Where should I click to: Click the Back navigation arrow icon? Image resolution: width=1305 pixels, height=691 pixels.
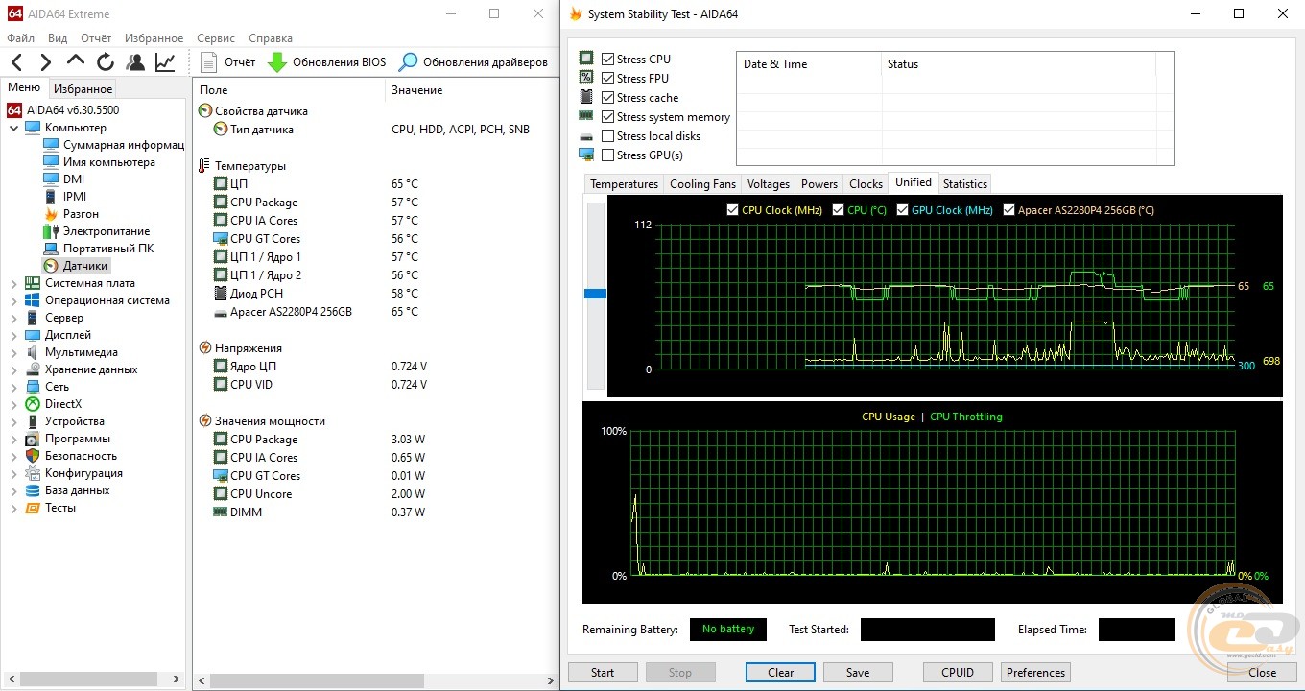click(17, 62)
